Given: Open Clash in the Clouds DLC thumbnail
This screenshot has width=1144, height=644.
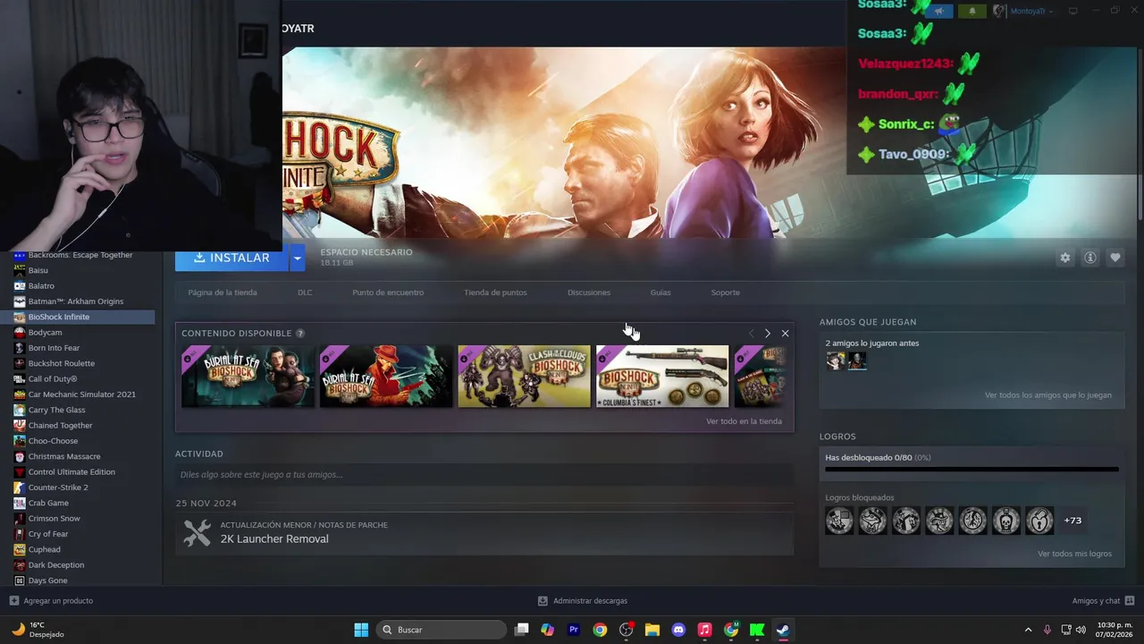Looking at the screenshot, I should [525, 377].
